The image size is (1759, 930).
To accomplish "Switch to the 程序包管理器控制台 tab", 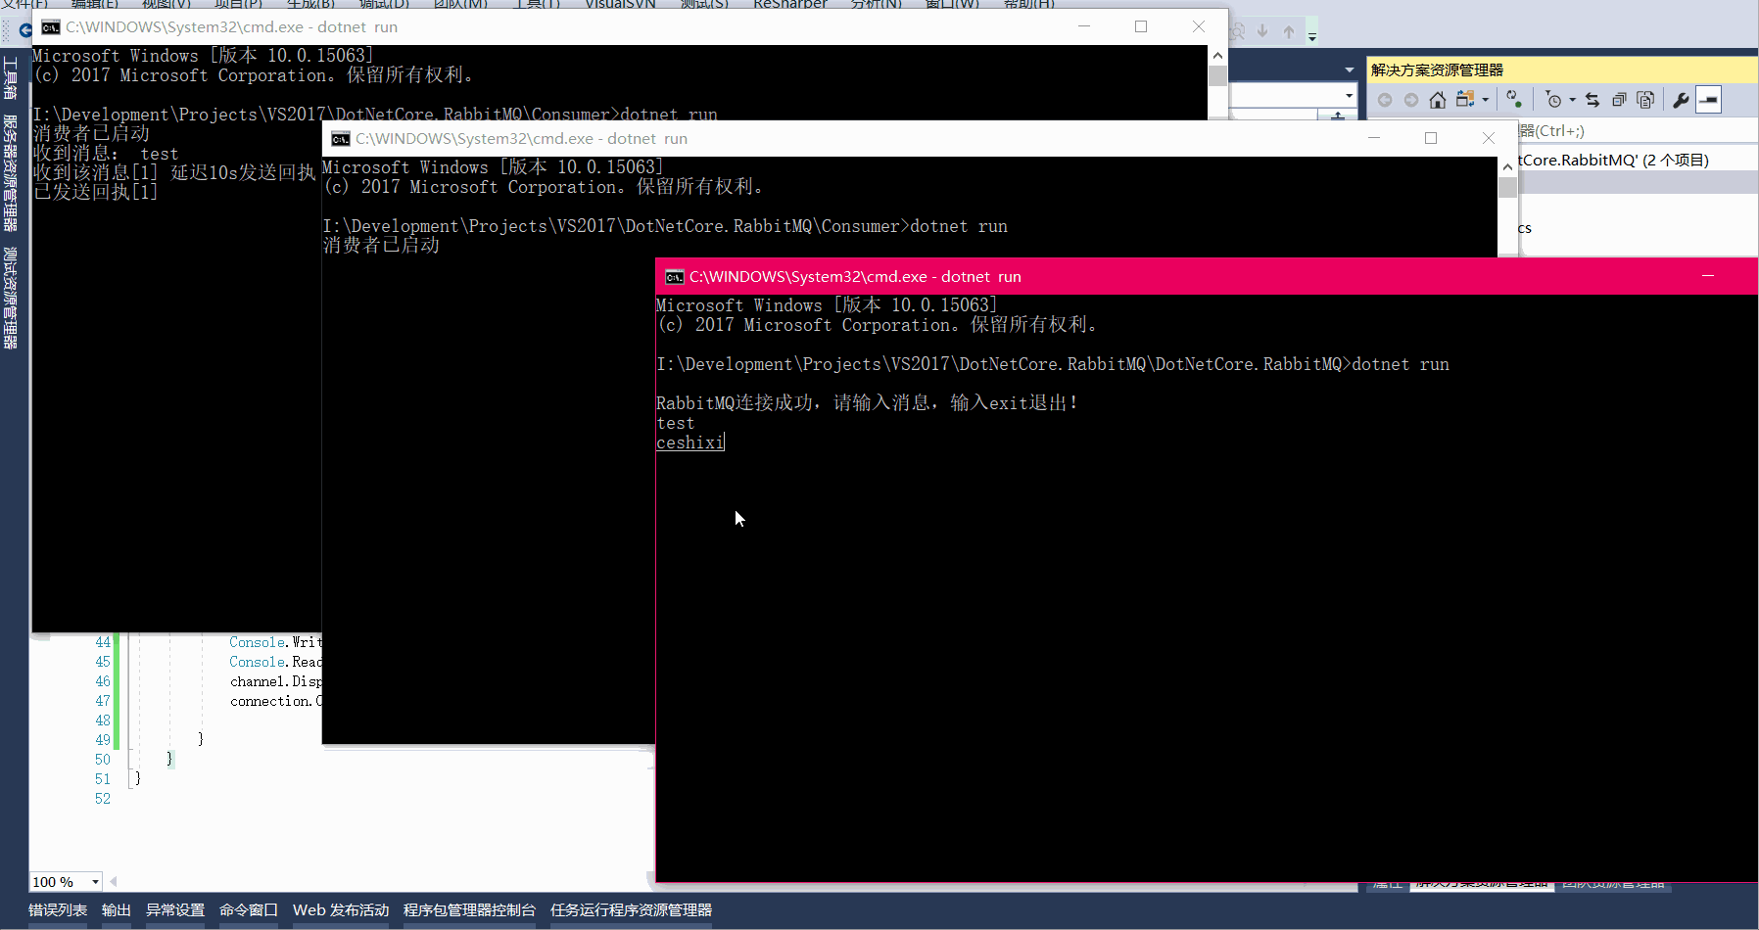I will (470, 910).
